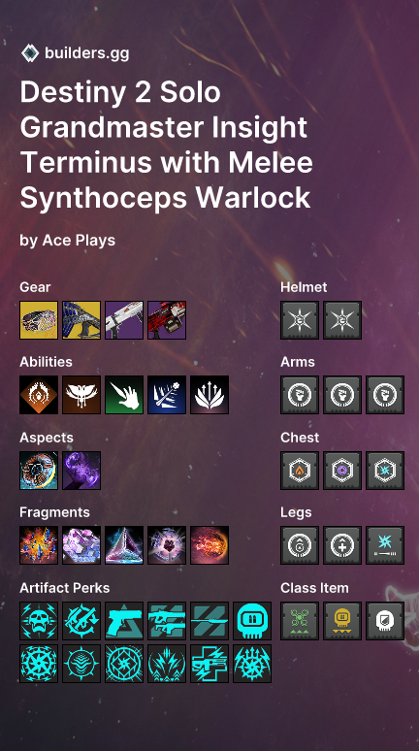Select the blue grenade ability icon
The image size is (419, 751).
(x=167, y=395)
